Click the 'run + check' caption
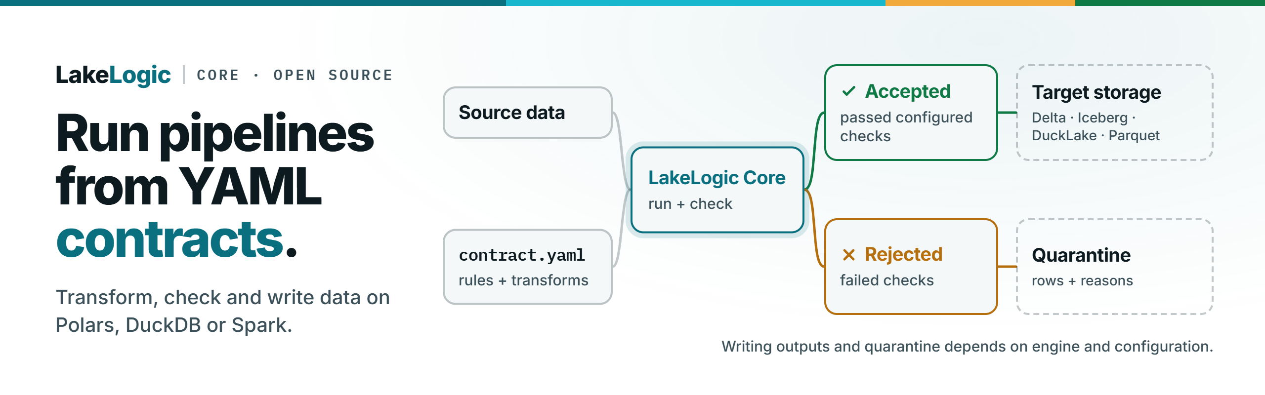1265x395 pixels. pyautogui.click(x=690, y=204)
